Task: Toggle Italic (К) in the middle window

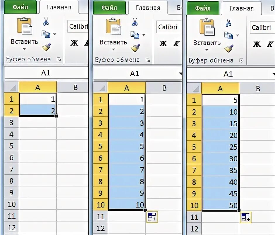Action: tap(176, 44)
